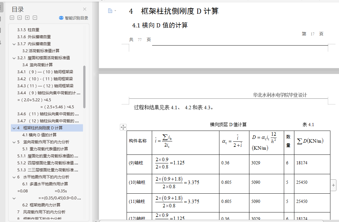Go to 3.4 竖向荷载计算

37,65
